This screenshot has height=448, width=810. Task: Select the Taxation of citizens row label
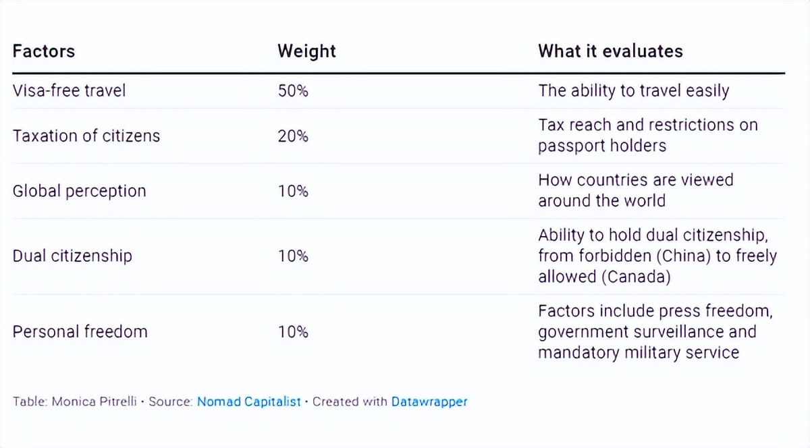click(86, 136)
